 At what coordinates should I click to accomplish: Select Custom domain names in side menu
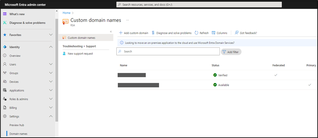[x=81, y=38]
